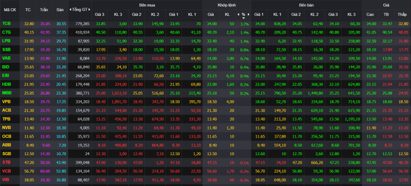Select the Khớp lệnh header group
411x186 pixels.
pyautogui.click(x=227, y=5)
